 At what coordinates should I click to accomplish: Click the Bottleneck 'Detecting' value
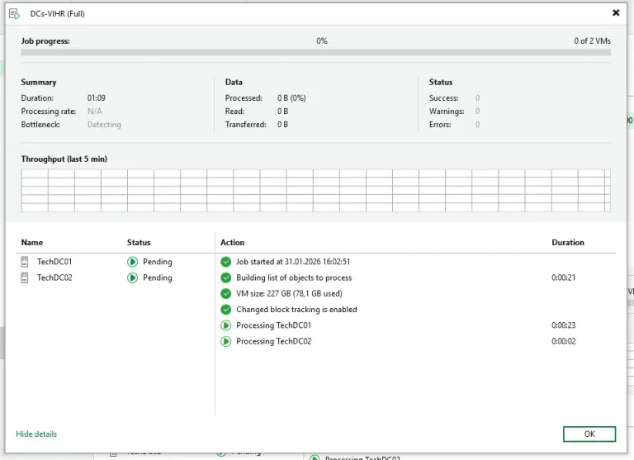coord(104,125)
